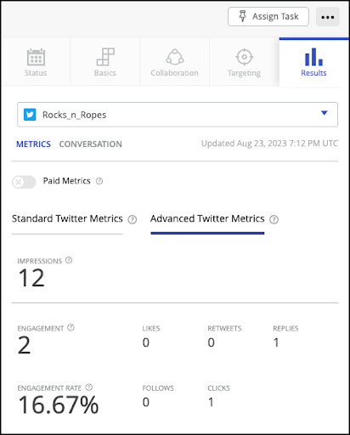Switch to the Conversation tab
This screenshot has height=435, width=350.
pyautogui.click(x=91, y=144)
